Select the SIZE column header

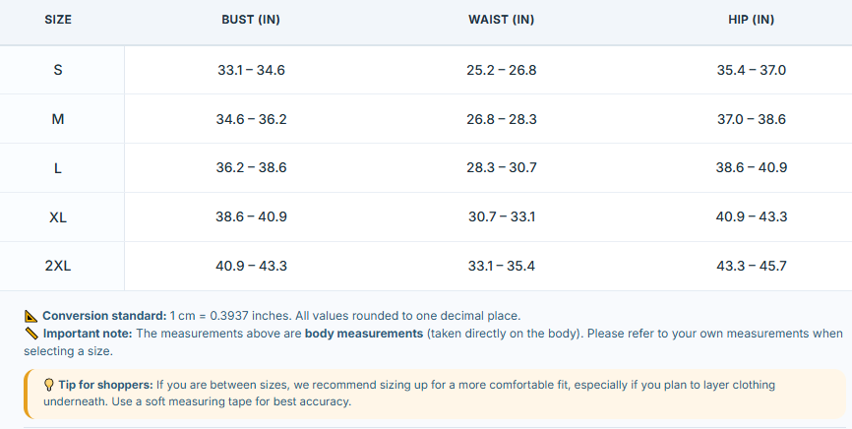click(58, 20)
